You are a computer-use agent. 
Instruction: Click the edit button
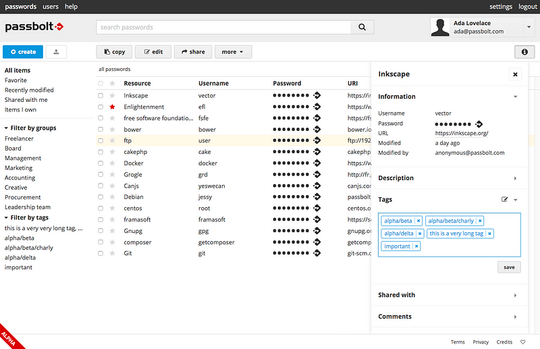(153, 52)
